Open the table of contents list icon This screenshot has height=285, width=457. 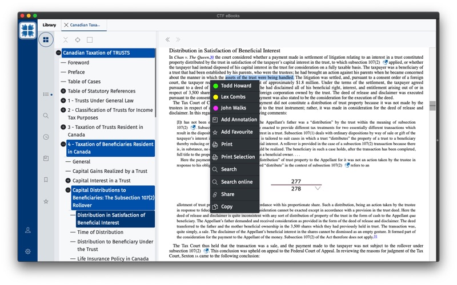(x=46, y=94)
